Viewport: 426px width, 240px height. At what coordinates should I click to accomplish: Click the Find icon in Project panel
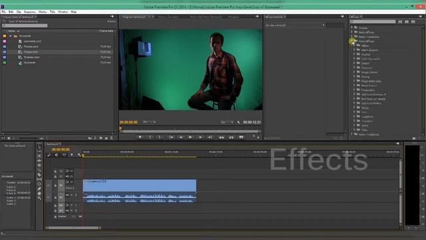point(95,138)
